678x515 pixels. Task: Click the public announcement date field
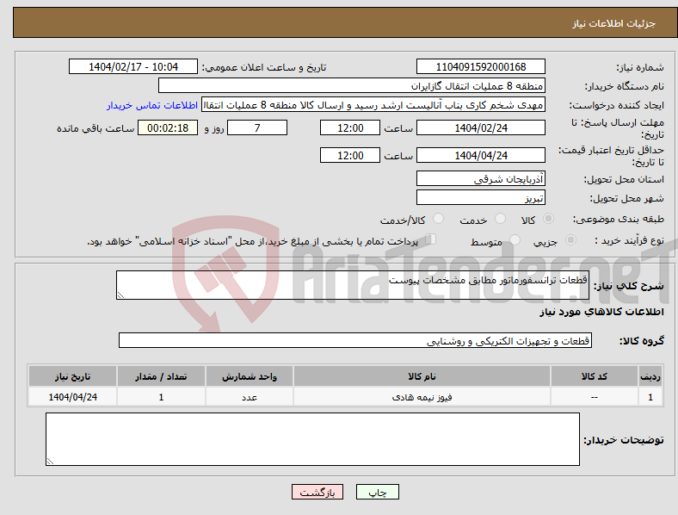[133, 66]
